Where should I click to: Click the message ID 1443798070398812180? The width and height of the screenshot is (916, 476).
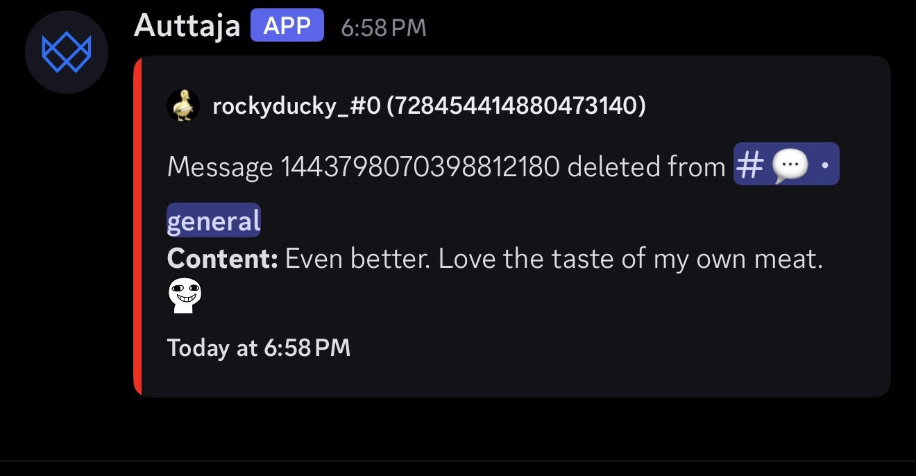click(420, 167)
